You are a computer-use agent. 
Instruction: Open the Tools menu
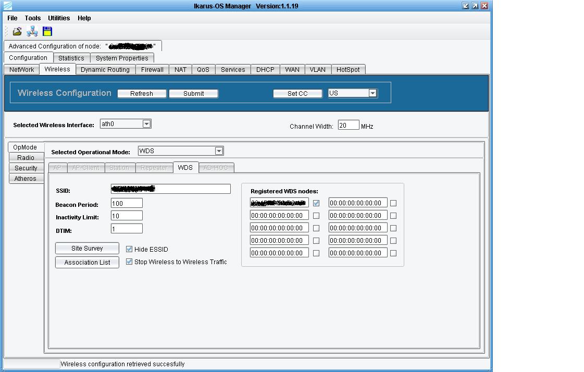[33, 18]
